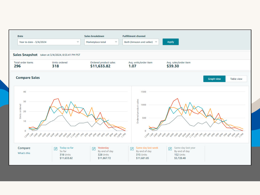This screenshot has height=195, width=260.
Task: Click the 1500 tick on sales chart
Action: (x=144, y=92)
